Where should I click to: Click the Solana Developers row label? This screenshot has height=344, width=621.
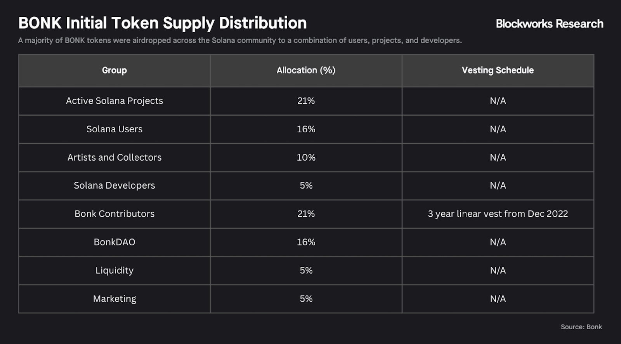114,186
